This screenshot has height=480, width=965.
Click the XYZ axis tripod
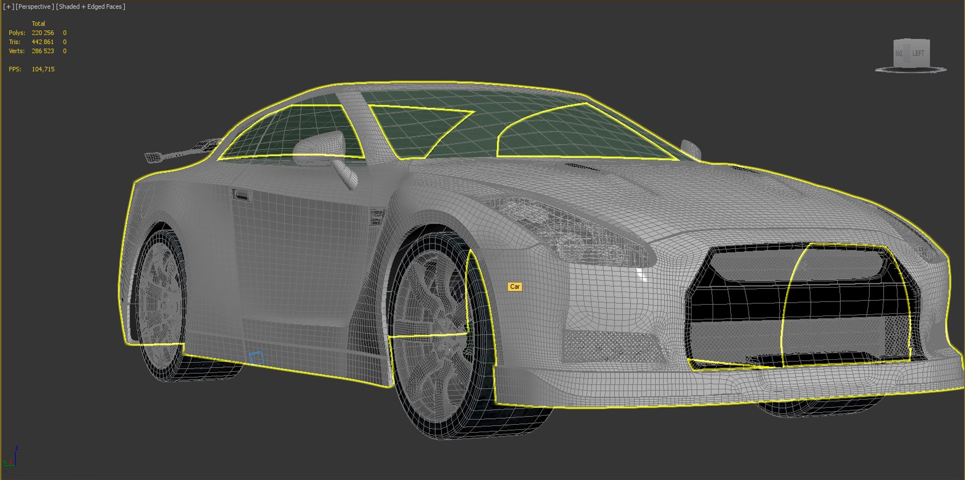pos(11,456)
